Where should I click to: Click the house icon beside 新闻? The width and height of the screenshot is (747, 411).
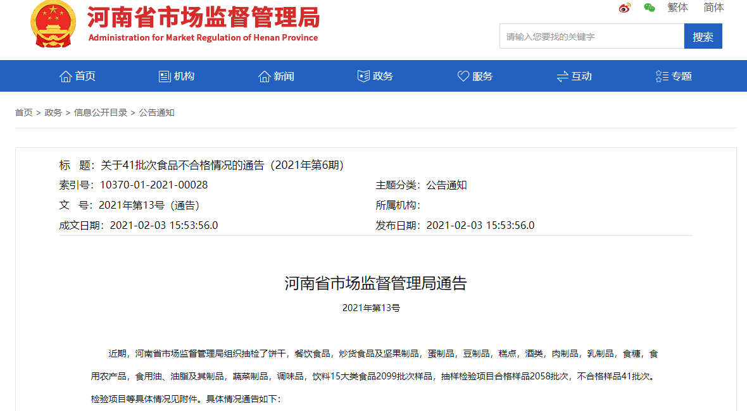tap(265, 76)
